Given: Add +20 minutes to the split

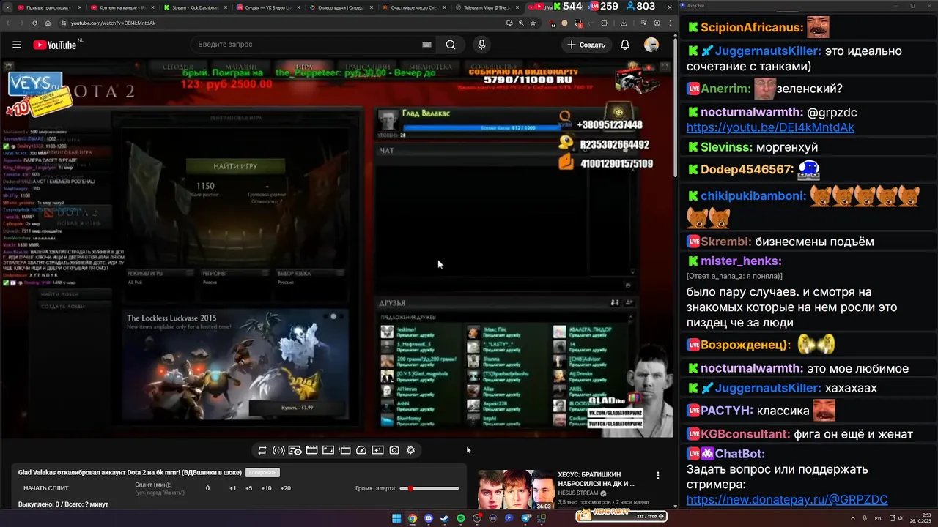Looking at the screenshot, I should tap(286, 488).
